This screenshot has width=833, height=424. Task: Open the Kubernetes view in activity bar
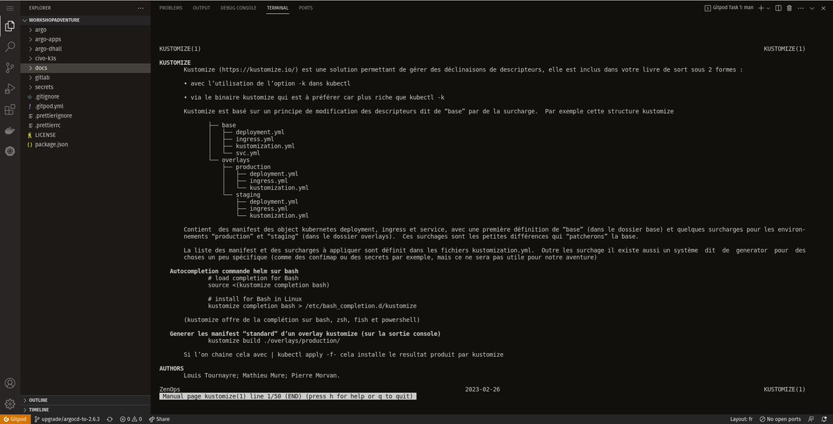(x=10, y=151)
